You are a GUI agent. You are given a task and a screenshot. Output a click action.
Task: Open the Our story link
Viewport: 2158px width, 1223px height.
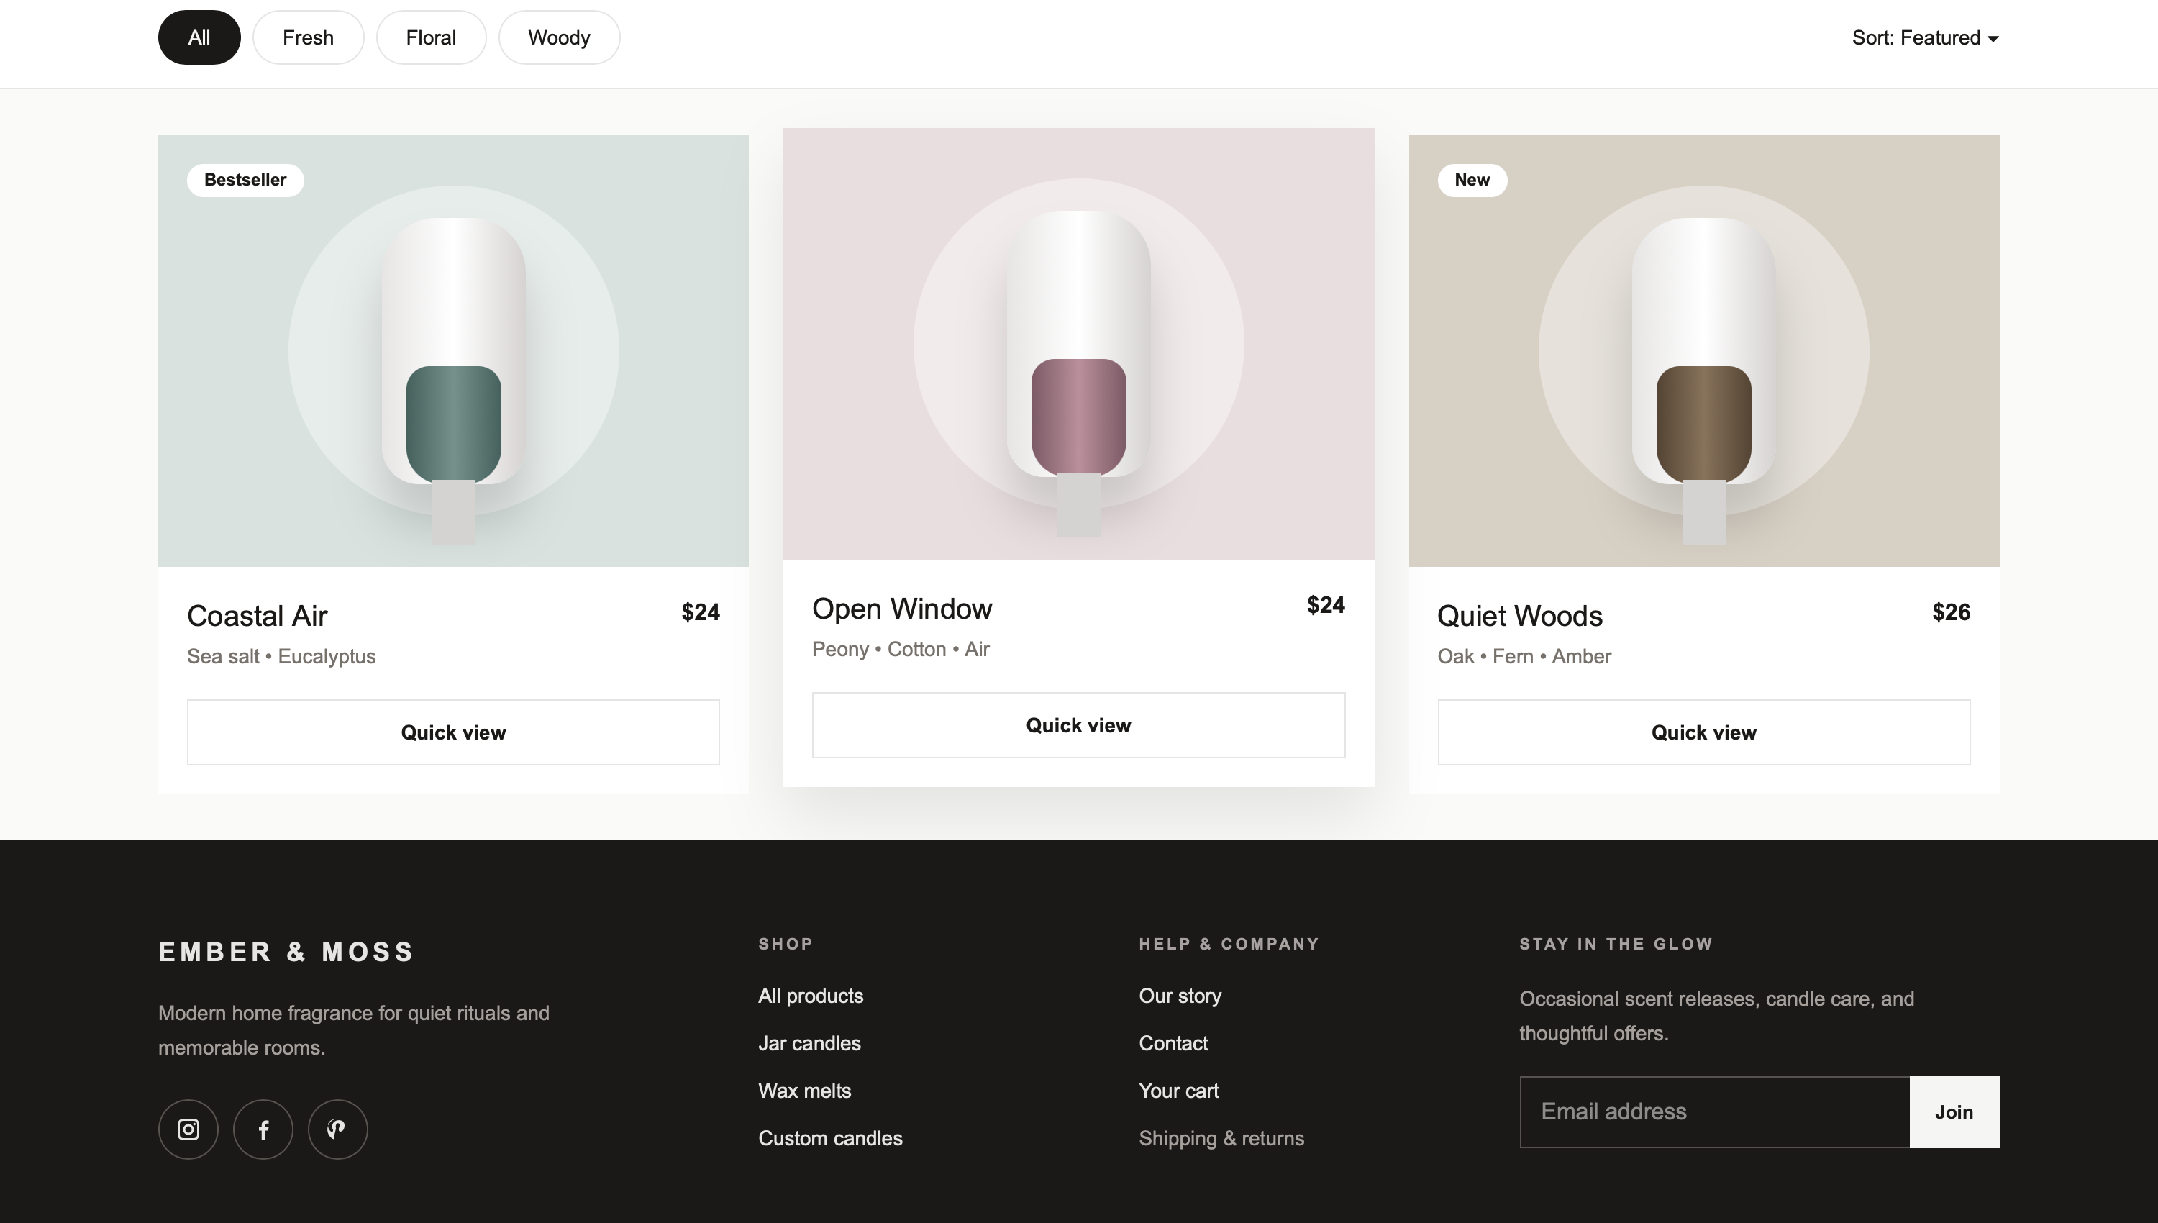click(x=1180, y=996)
